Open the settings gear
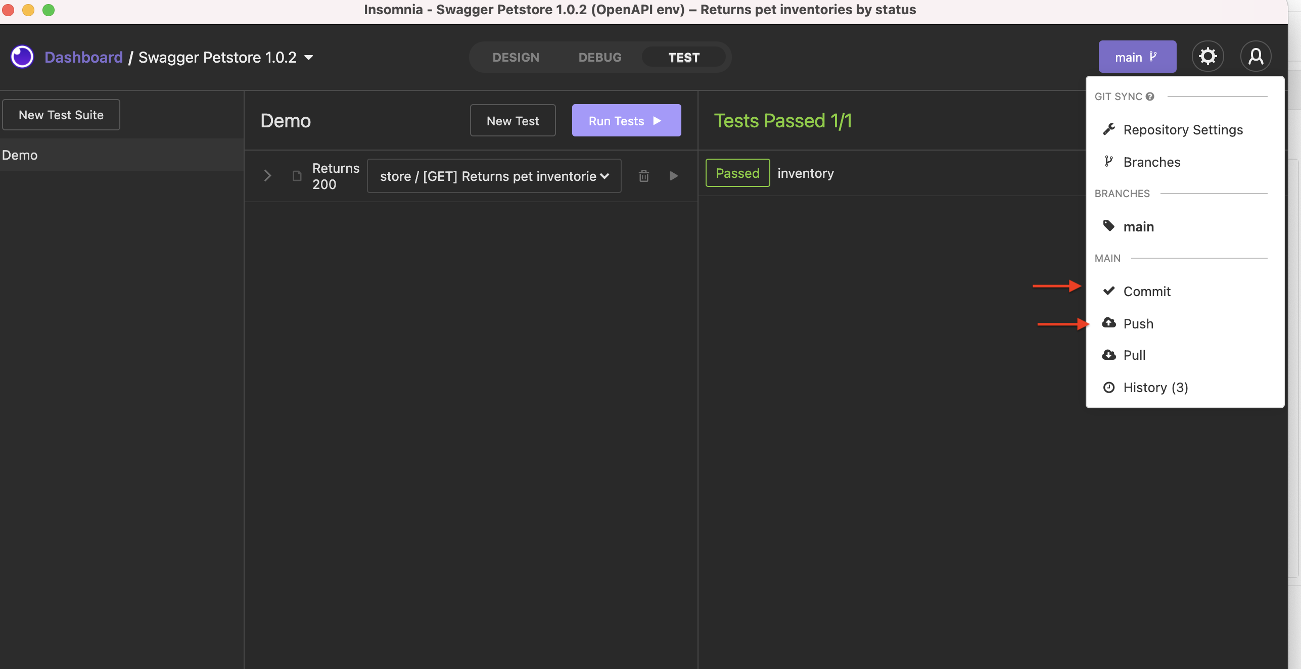This screenshot has height=669, width=1301. (x=1208, y=56)
